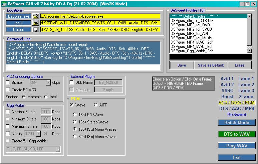Erase the selected profile
The height and width of the screenshot is (164, 258).
240,65
